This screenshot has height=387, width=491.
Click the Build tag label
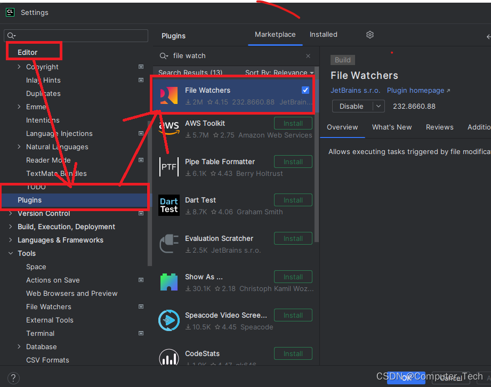click(x=343, y=60)
